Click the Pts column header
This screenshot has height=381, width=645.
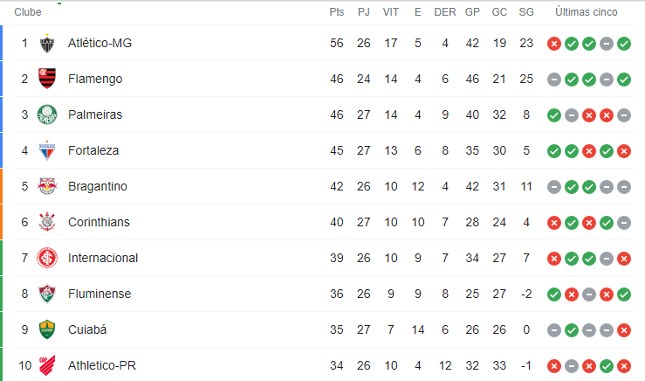337,12
